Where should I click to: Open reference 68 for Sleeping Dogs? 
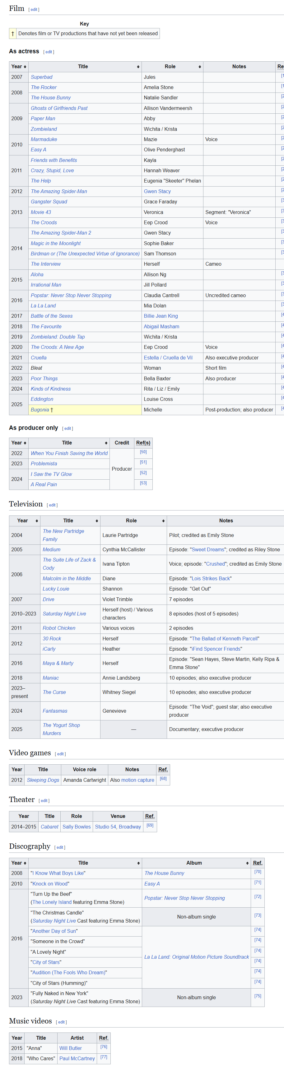click(x=163, y=778)
